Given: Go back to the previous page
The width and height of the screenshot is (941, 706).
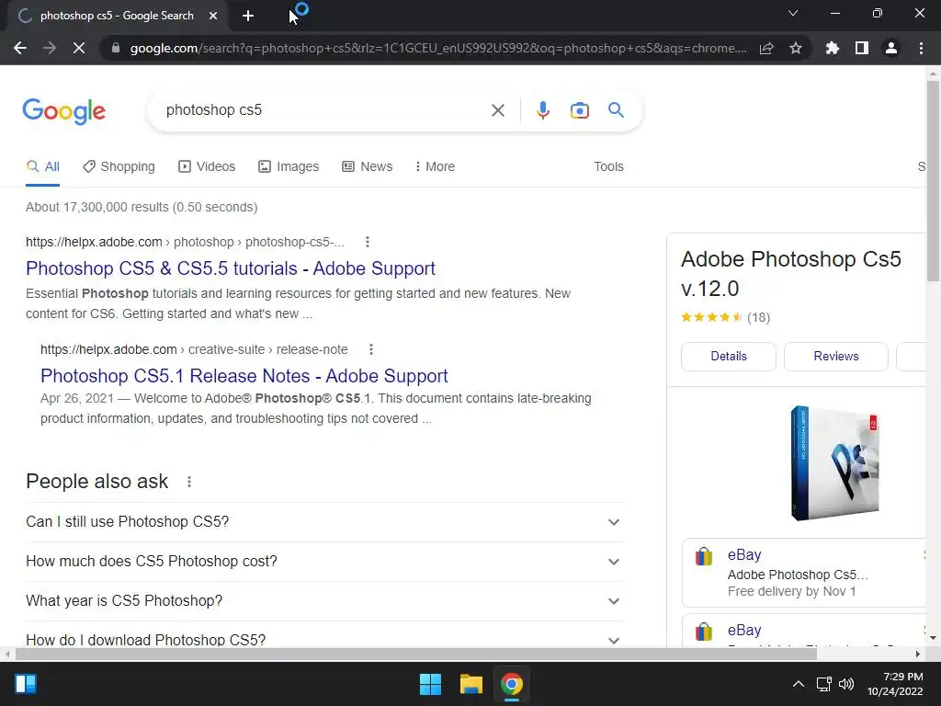Looking at the screenshot, I should click(20, 48).
